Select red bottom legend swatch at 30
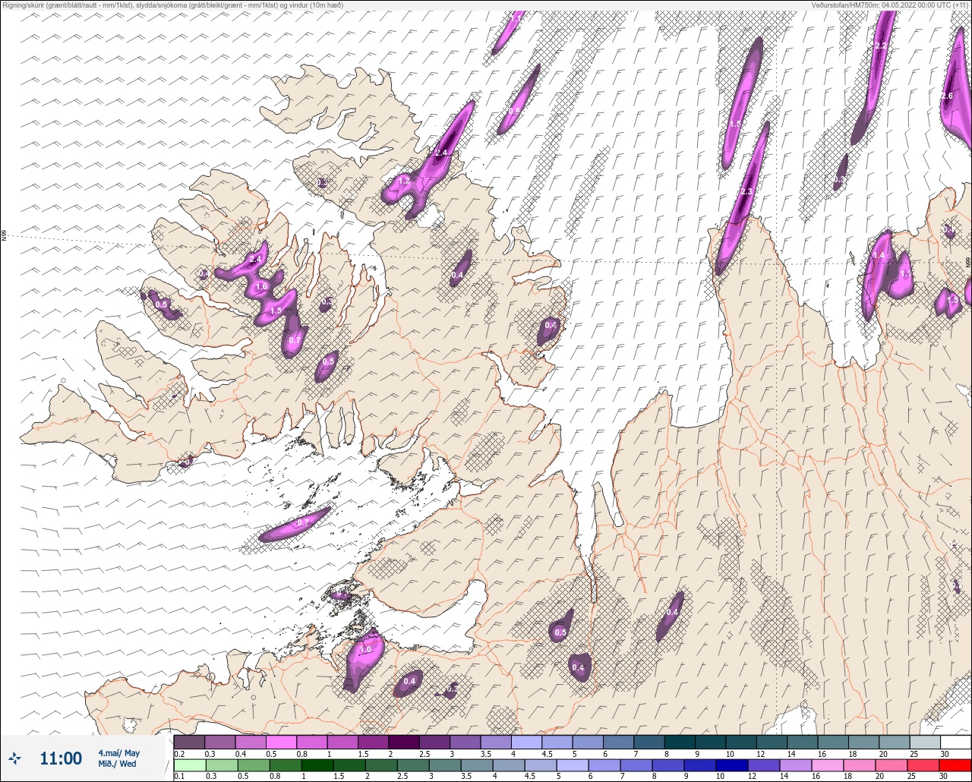 pyautogui.click(x=955, y=765)
